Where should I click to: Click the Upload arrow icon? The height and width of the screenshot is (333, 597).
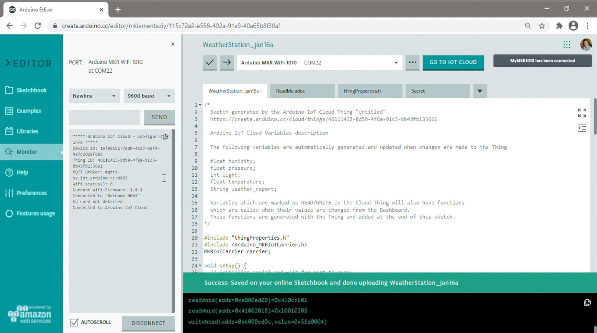point(227,62)
